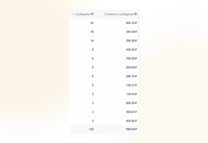208x143 pixels.
Task: Select the cost value 455.87 ₽
Action: [x=131, y=112]
